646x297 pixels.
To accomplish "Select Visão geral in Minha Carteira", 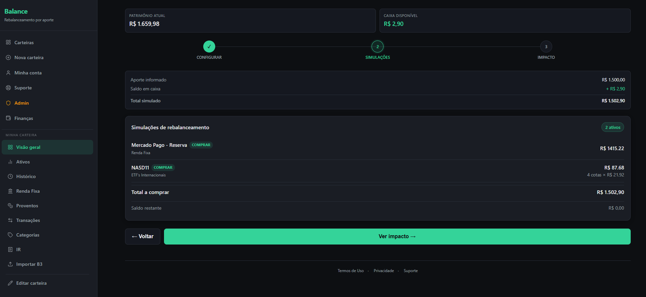I will click(47, 147).
